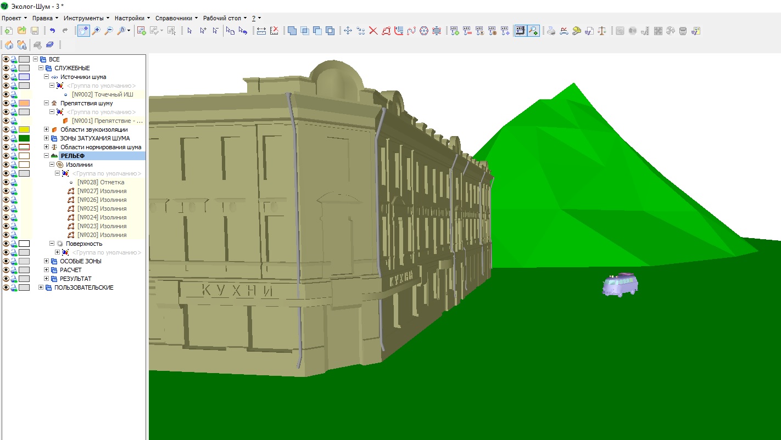Screen dimensions: 781x440
Task: Click the ruler measure distance icon
Action: [261, 31]
